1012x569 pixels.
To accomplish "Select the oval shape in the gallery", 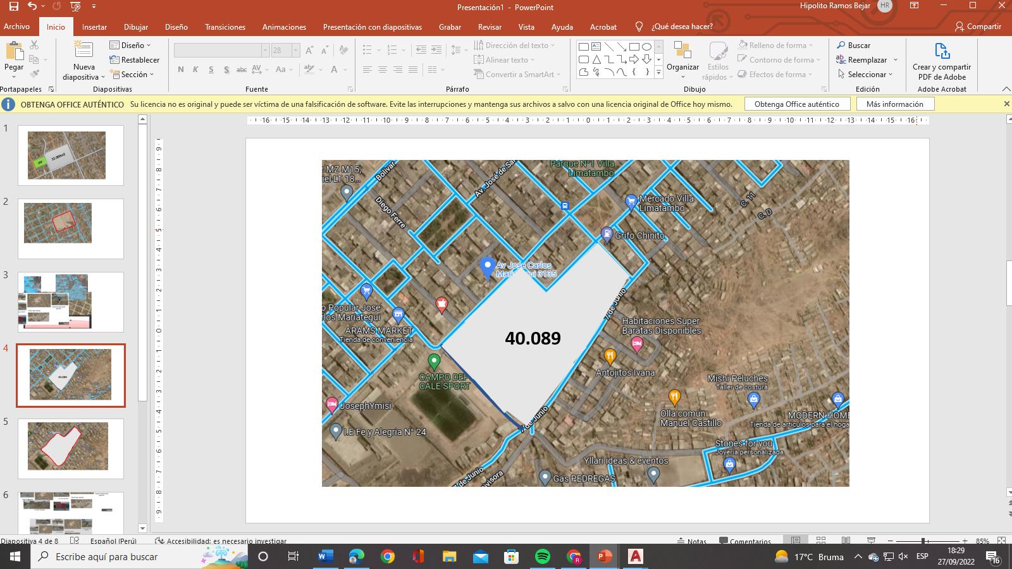I will (x=646, y=47).
